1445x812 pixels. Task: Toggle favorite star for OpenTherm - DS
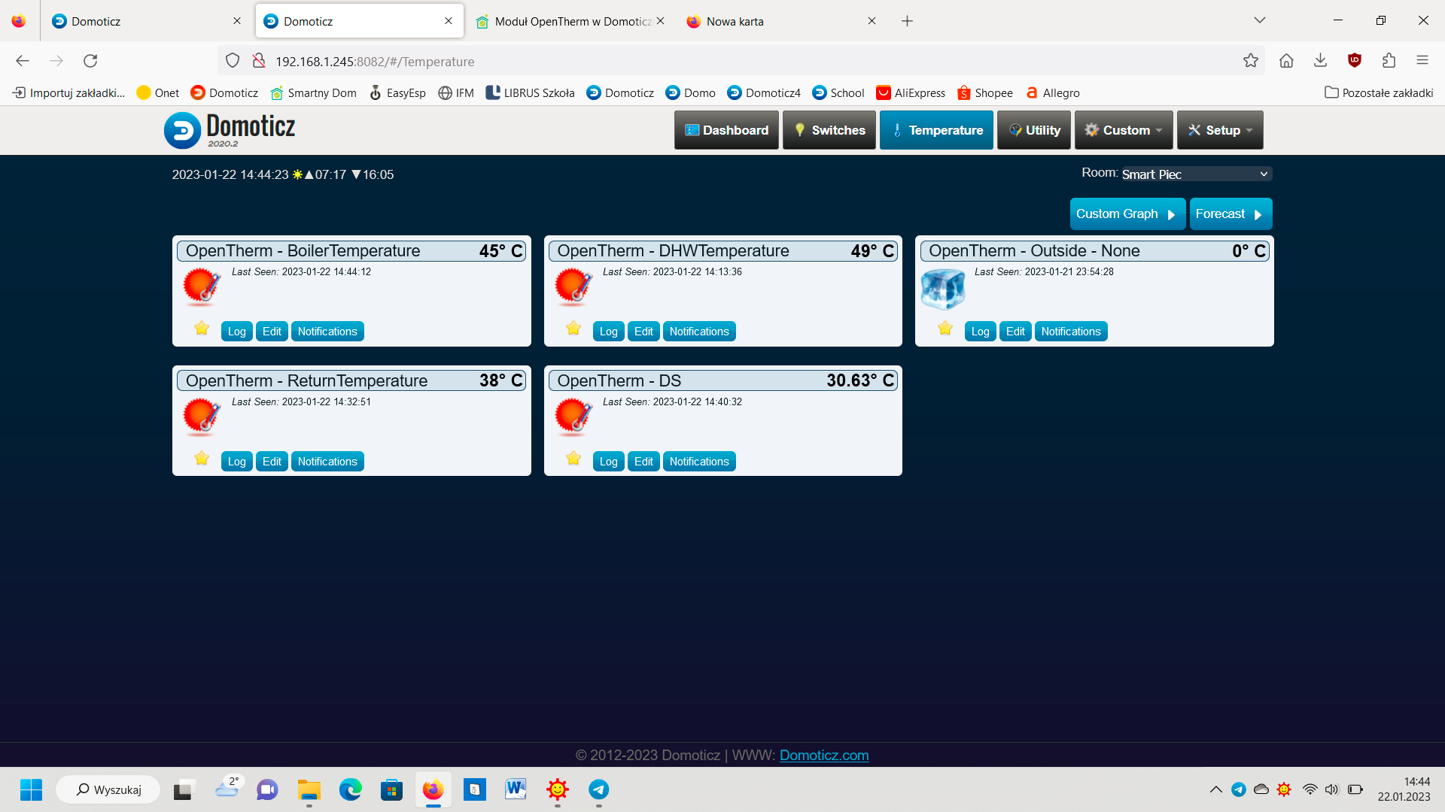573,458
